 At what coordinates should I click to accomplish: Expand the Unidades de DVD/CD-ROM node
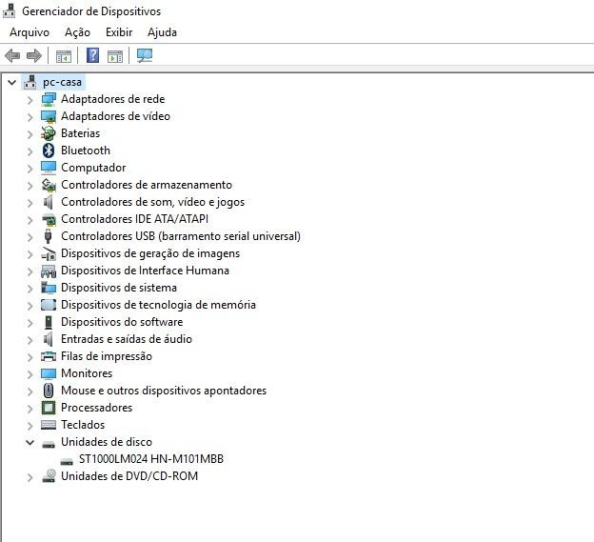(30, 477)
